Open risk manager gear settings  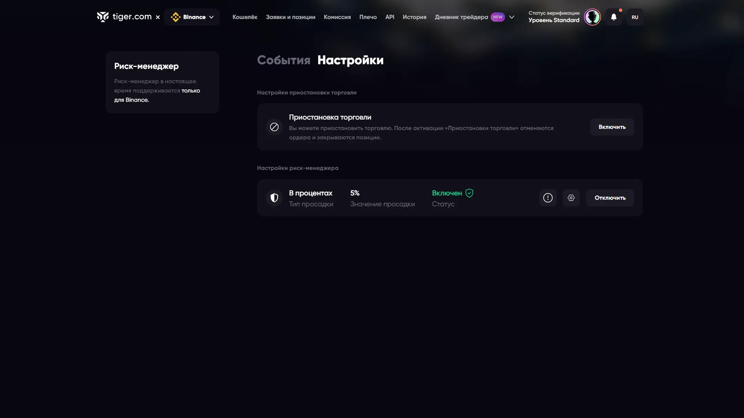(571, 198)
